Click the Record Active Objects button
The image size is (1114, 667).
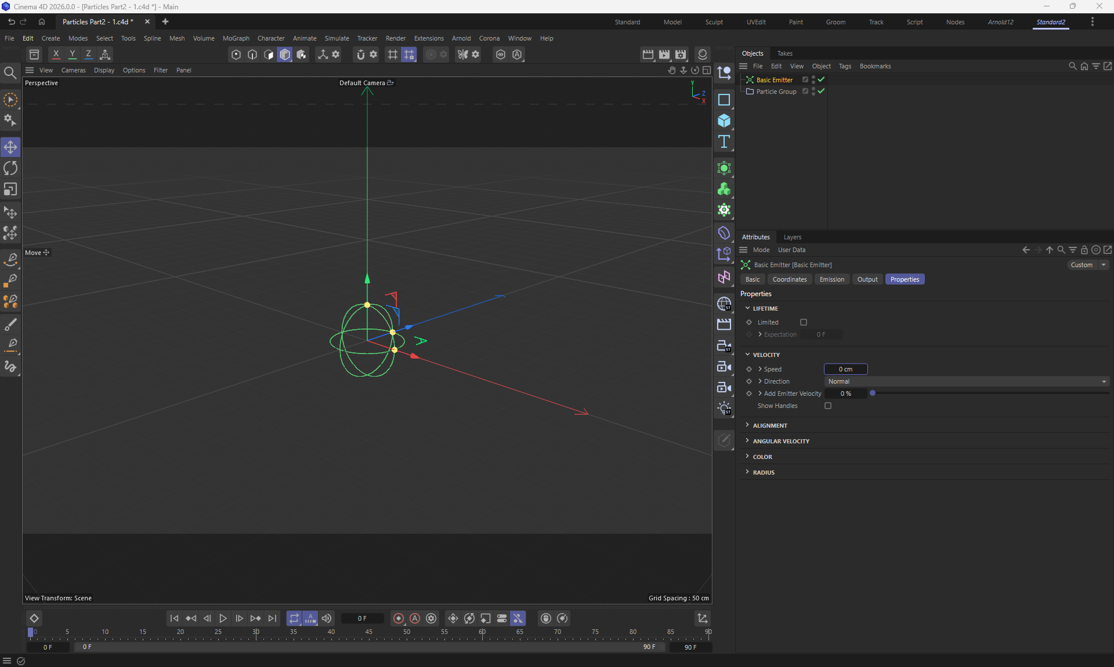tap(399, 618)
